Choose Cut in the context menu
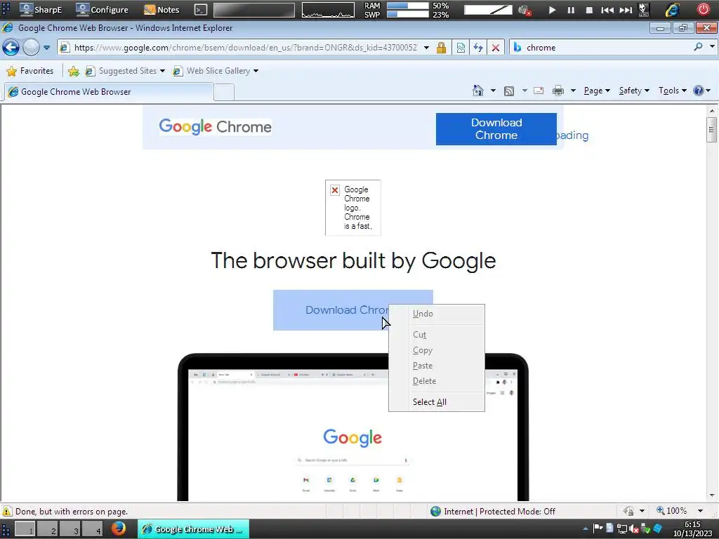The height and width of the screenshot is (539, 719). coord(437,335)
